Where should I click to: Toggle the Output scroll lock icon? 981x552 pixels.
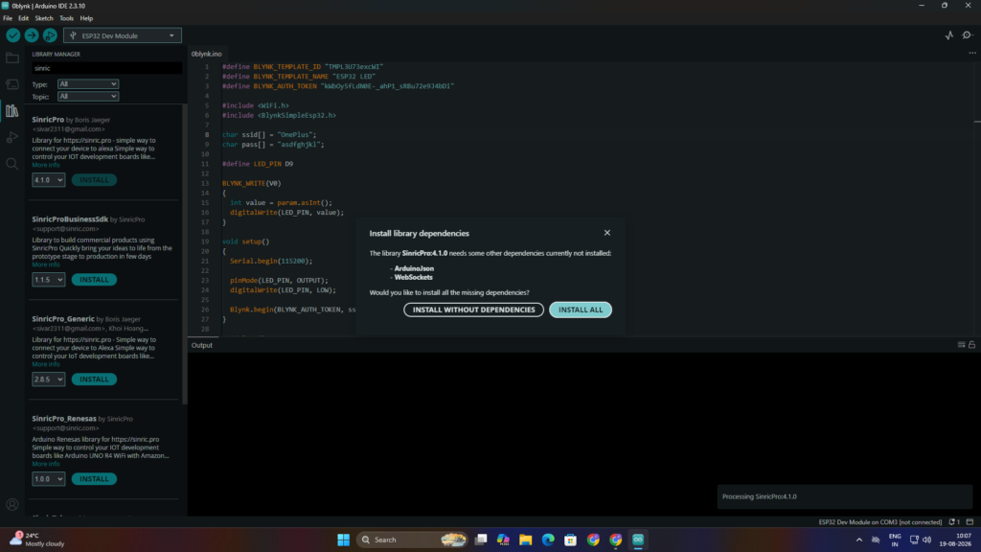[x=971, y=345]
